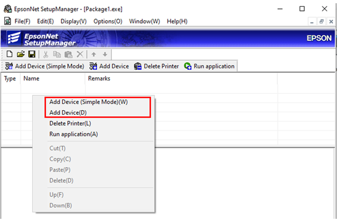Restore the Package1.exe child window
This screenshot has width=338, height=222.
pyautogui.click(x=322, y=22)
